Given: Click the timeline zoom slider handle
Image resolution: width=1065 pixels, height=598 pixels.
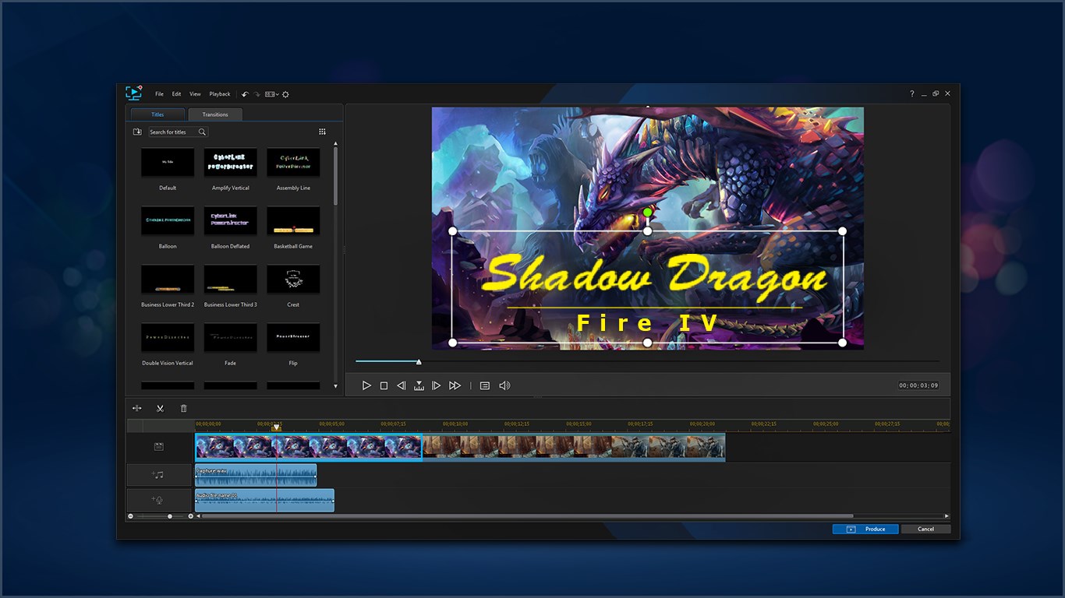Looking at the screenshot, I should click(170, 516).
